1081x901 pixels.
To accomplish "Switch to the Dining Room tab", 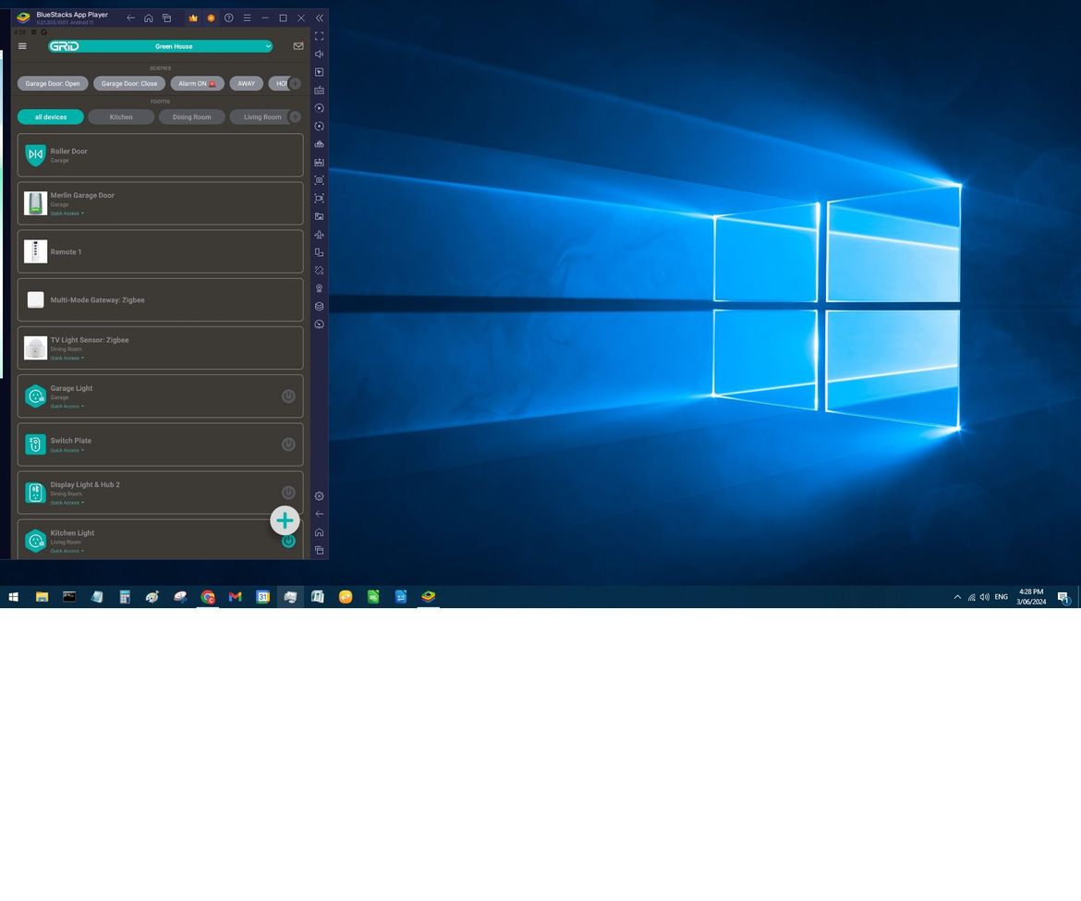I will 191,117.
